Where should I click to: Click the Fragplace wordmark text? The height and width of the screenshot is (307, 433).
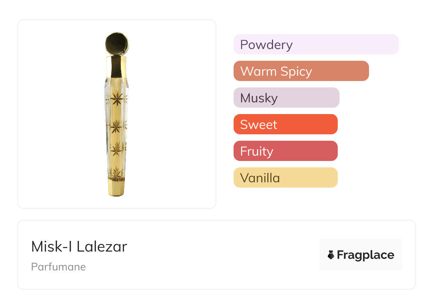365,255
